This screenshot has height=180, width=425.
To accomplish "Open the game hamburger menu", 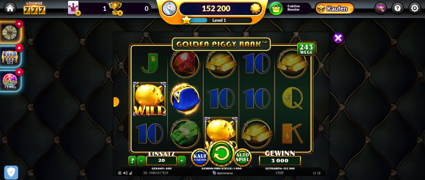I will click(x=120, y=173).
